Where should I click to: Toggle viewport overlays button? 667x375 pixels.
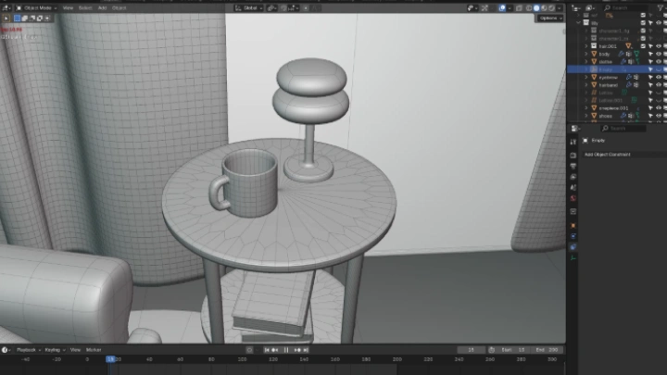[502, 7]
